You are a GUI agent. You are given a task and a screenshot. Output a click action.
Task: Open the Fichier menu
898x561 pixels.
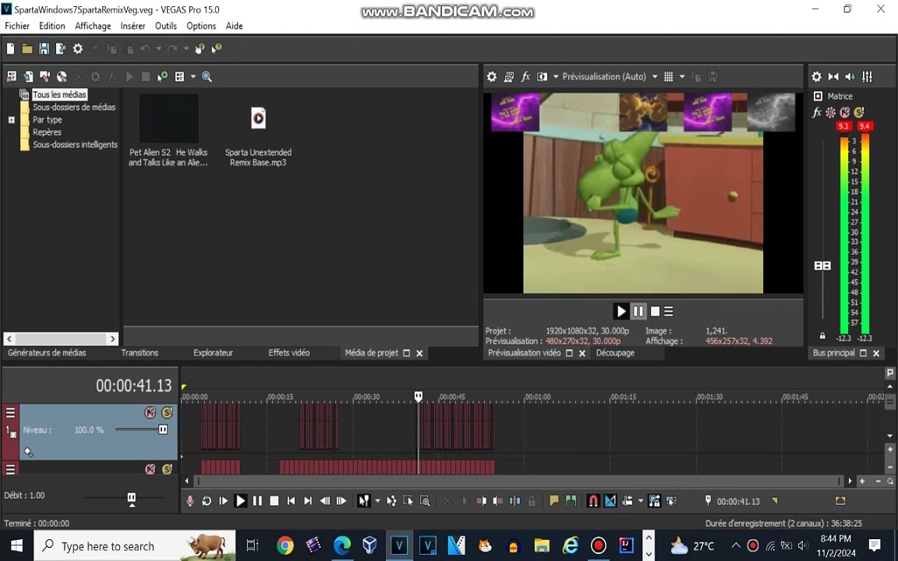click(x=17, y=26)
